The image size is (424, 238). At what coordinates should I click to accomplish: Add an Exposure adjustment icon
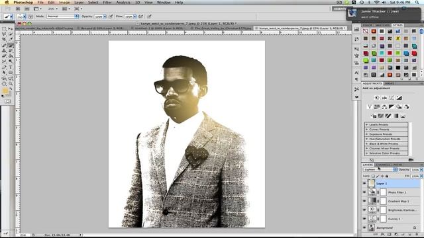399,98
